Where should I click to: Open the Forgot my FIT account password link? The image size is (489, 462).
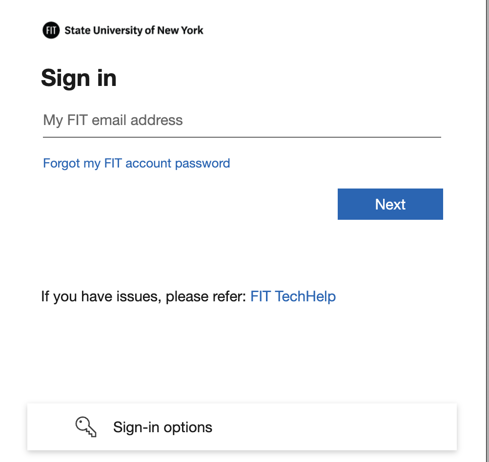(x=136, y=163)
